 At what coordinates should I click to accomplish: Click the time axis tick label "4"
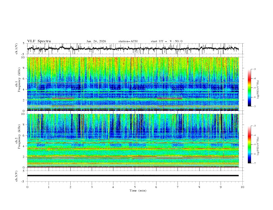[x=113, y=187]
